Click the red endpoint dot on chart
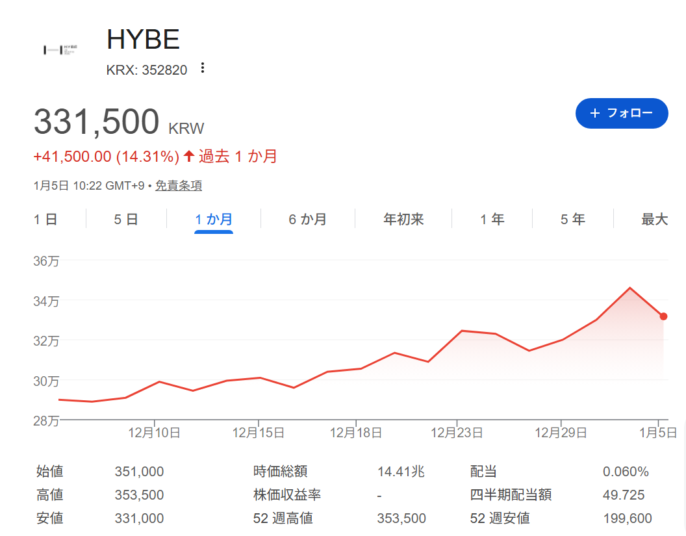 click(663, 316)
